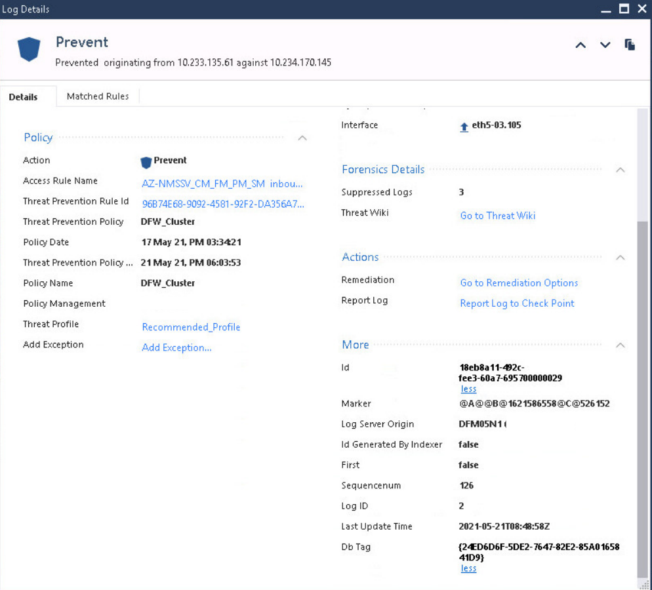
Task: Click the Policy Management label
Action: click(x=64, y=304)
